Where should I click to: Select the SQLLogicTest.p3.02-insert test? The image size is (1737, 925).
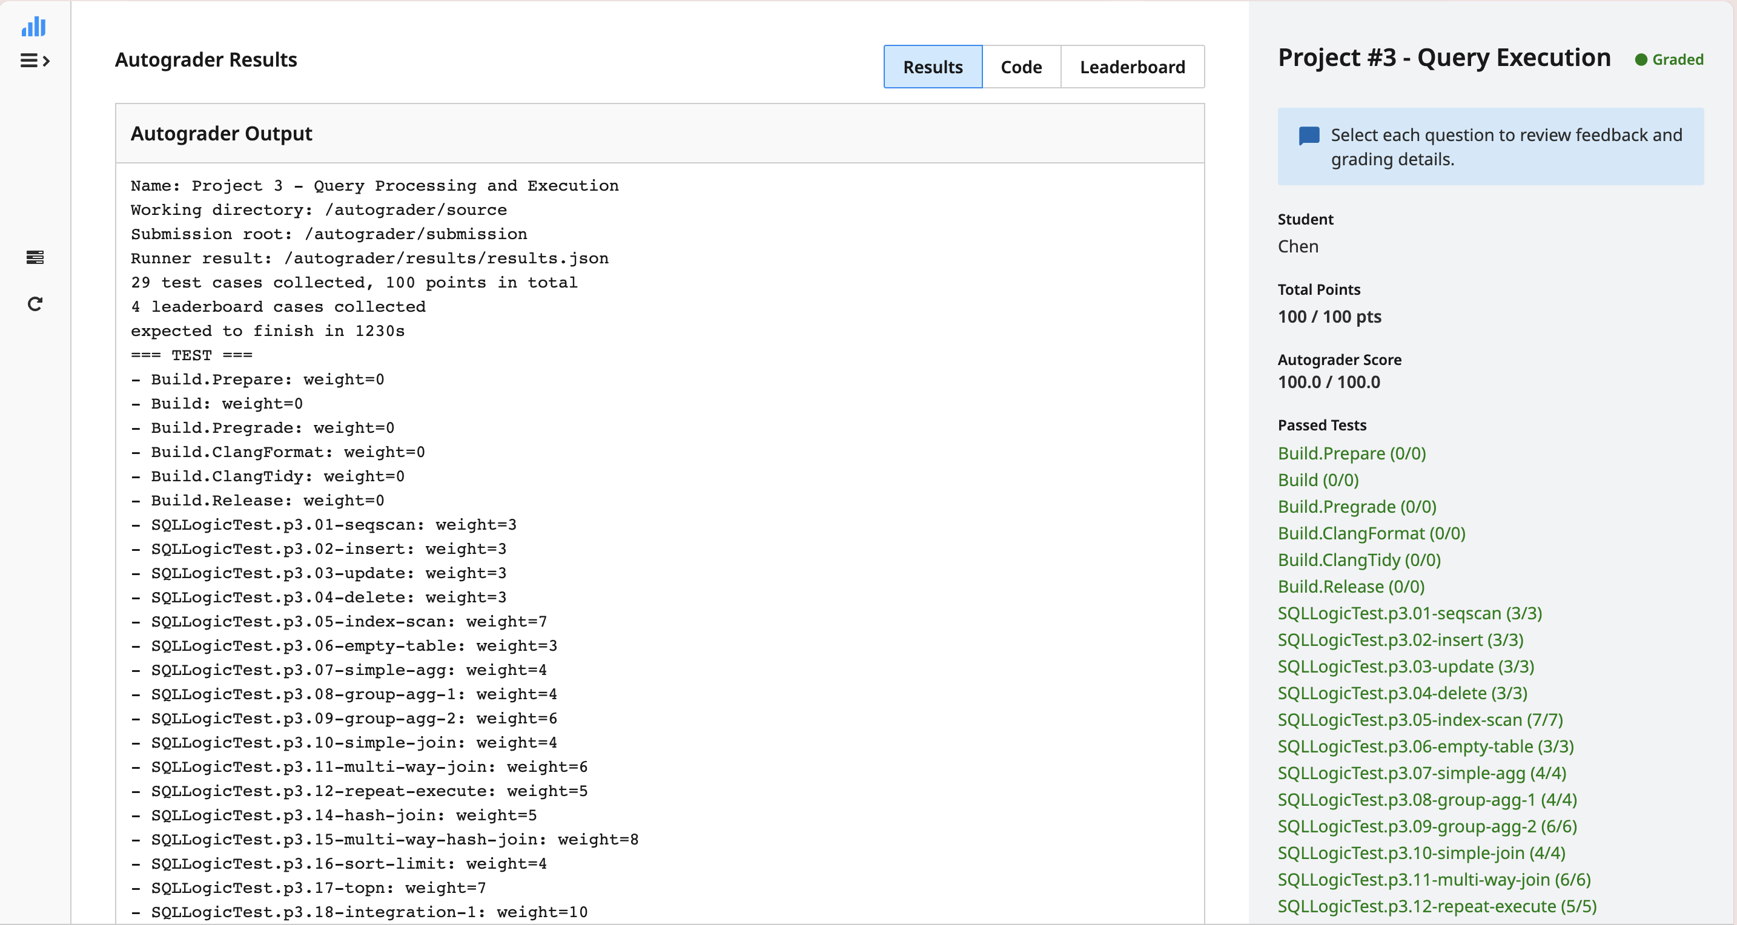click(1400, 639)
